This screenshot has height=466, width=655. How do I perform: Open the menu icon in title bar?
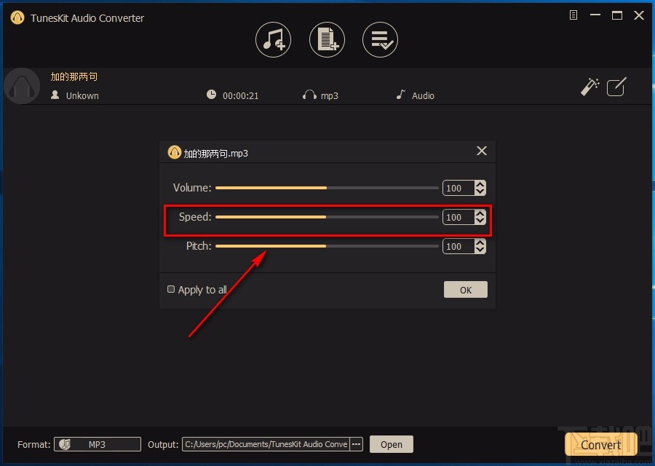[x=573, y=15]
